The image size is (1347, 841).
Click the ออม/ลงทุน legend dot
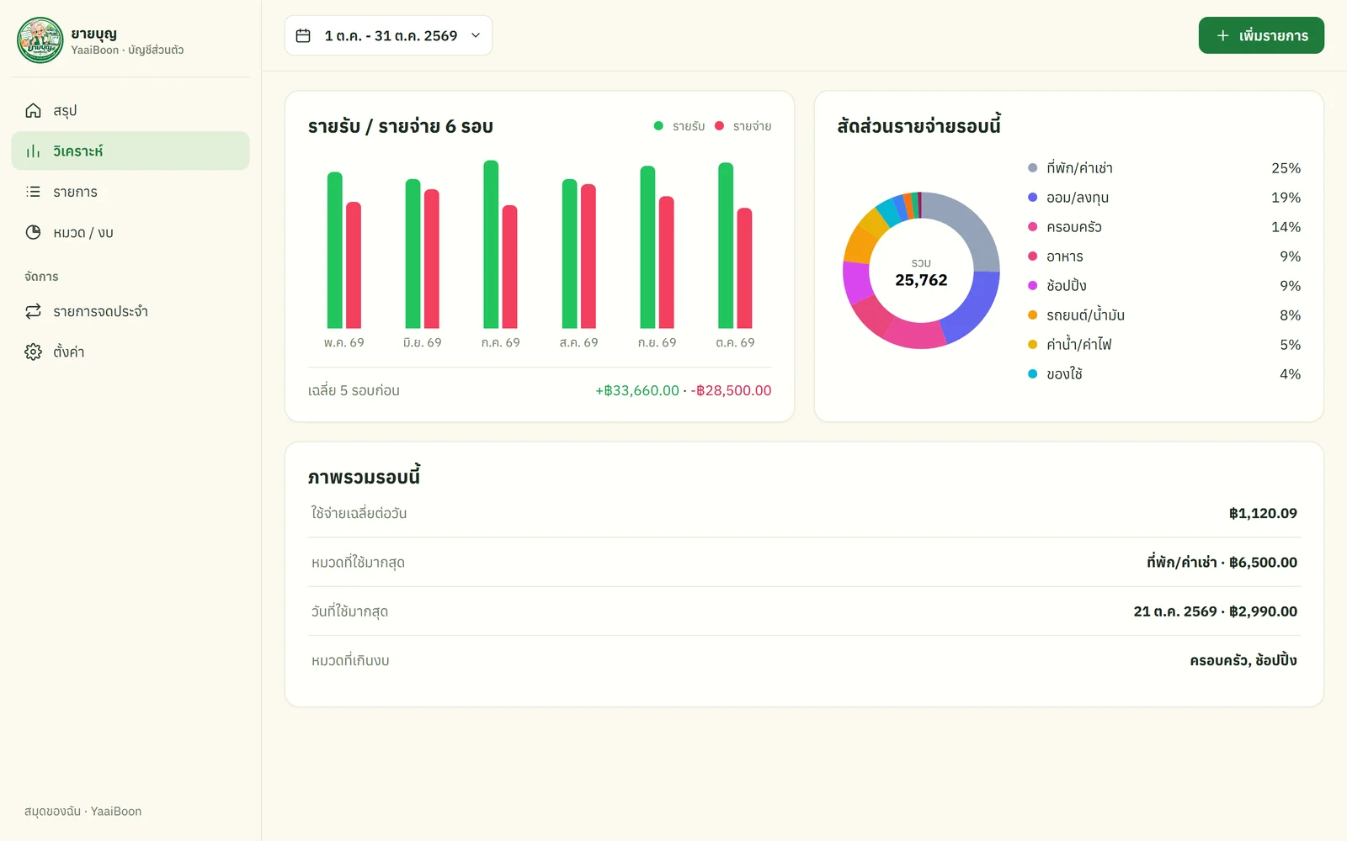[1032, 198]
